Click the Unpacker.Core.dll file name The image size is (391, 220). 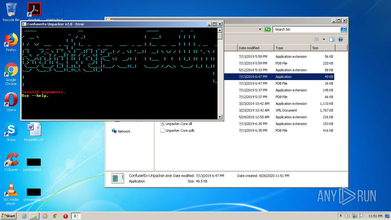tap(179, 124)
